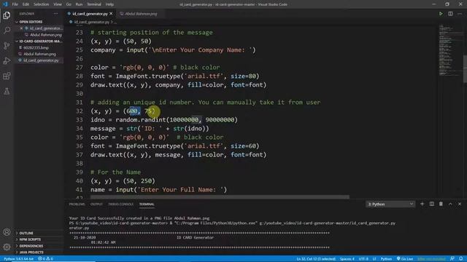Viewport: 467px width, 262px height.
Task: Close id_card_generator.py in Open Editors list
Action: coord(21,28)
